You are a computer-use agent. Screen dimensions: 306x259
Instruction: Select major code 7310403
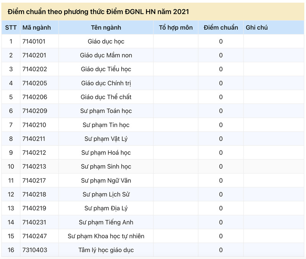point(35,250)
